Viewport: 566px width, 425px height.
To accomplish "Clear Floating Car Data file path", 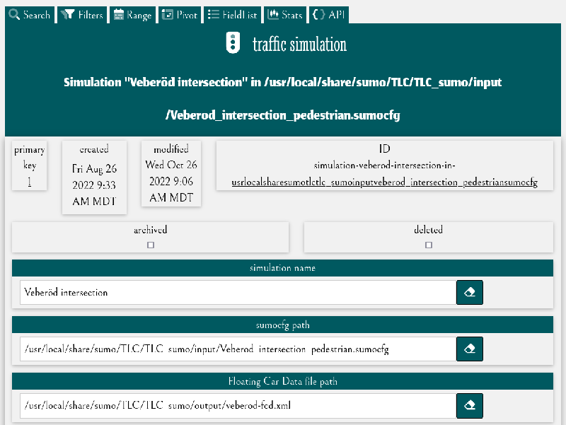I will (x=470, y=405).
